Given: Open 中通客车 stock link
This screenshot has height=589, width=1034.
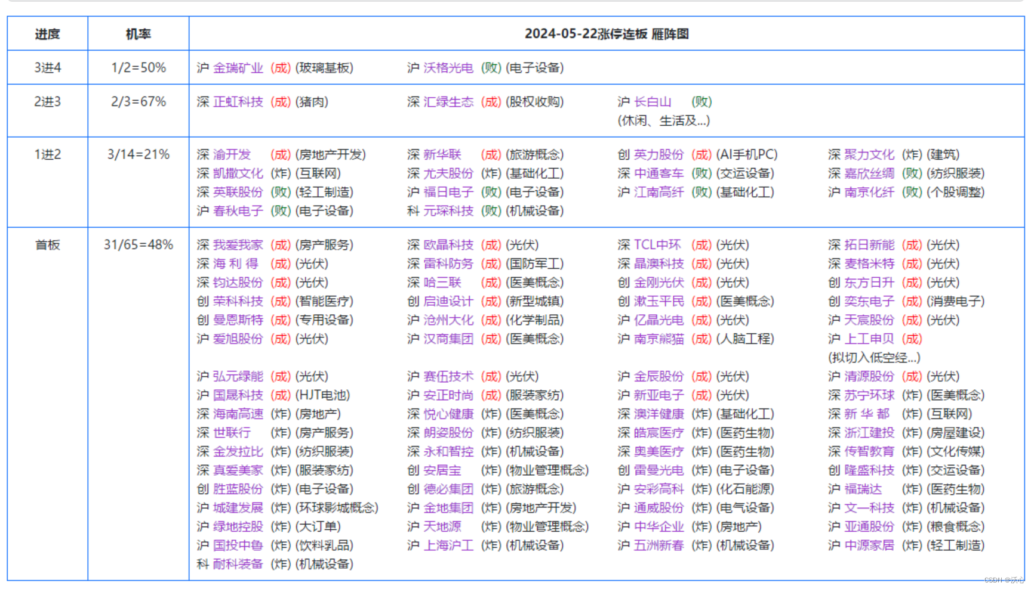Looking at the screenshot, I should point(658,173).
